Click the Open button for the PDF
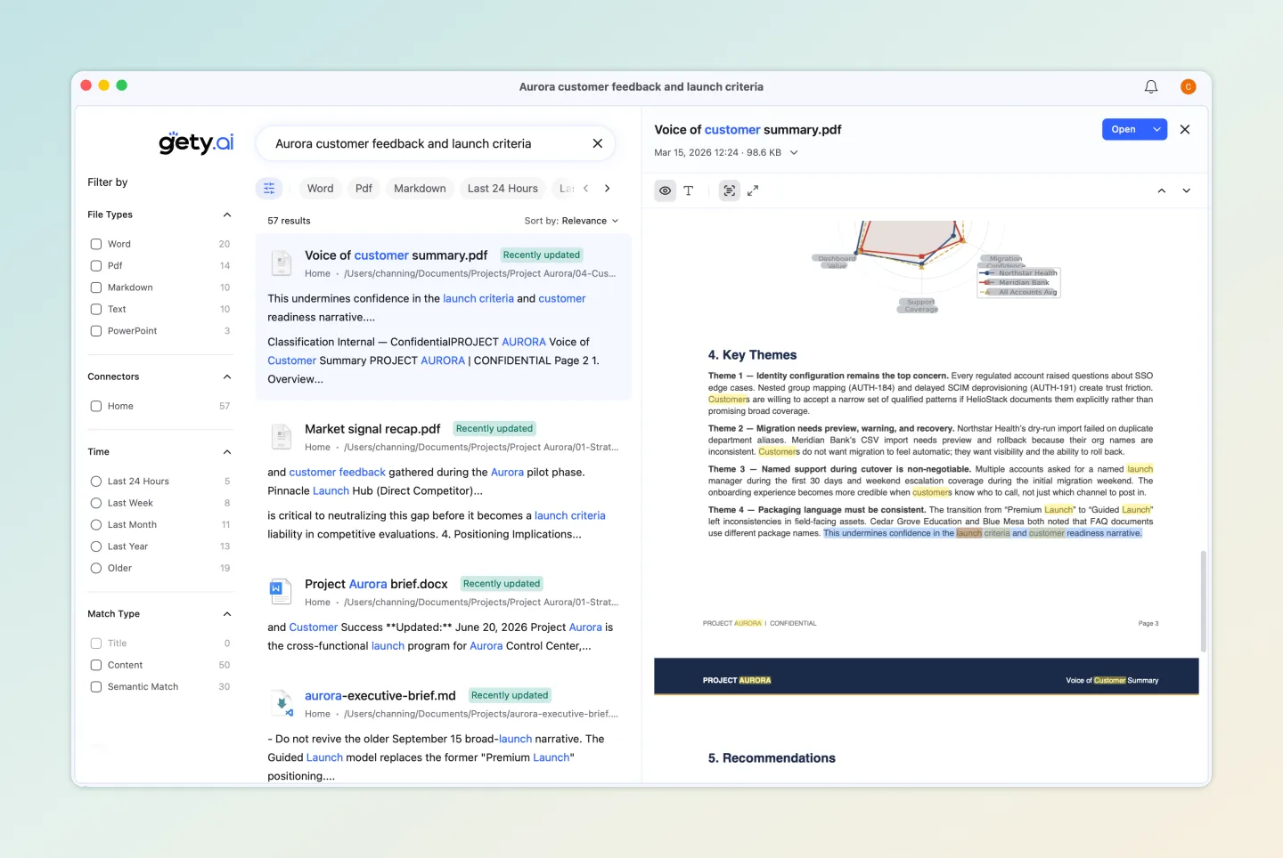 pos(1123,129)
